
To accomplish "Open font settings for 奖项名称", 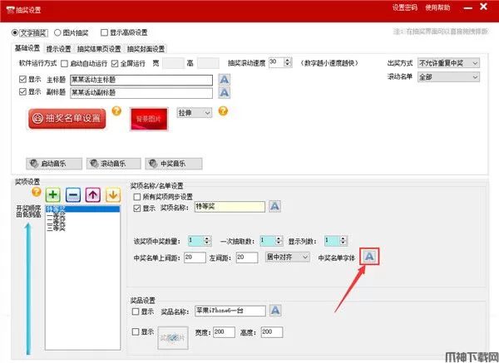I will click(x=274, y=206).
